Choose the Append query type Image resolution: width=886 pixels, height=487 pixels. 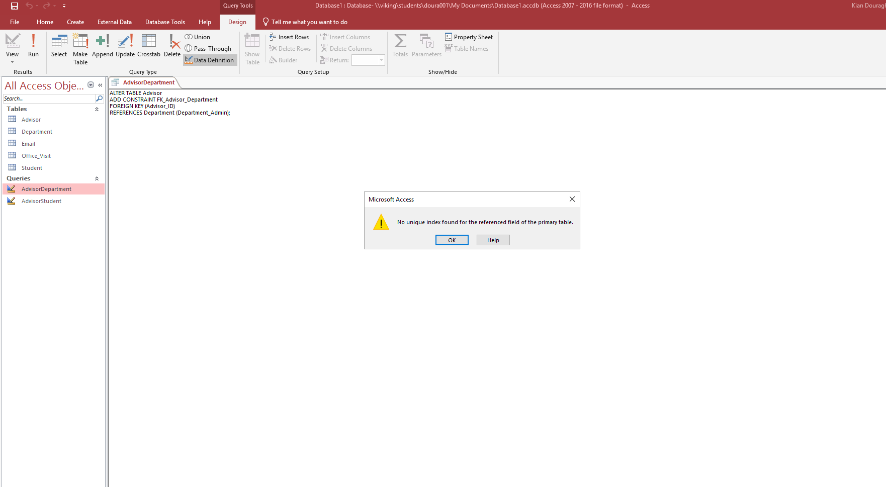[103, 45]
